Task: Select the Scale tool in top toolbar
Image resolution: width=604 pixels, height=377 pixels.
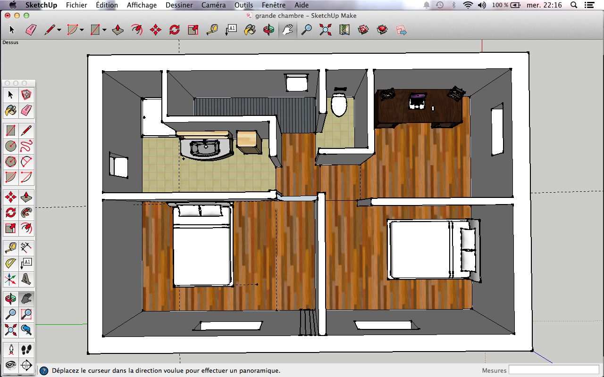Action: click(193, 30)
